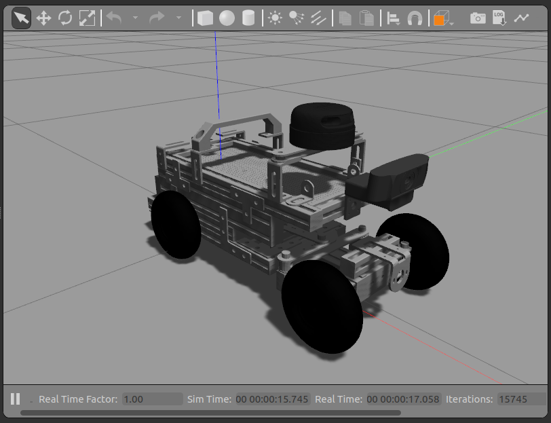Click the "Real Time Factor:" label

(x=78, y=399)
